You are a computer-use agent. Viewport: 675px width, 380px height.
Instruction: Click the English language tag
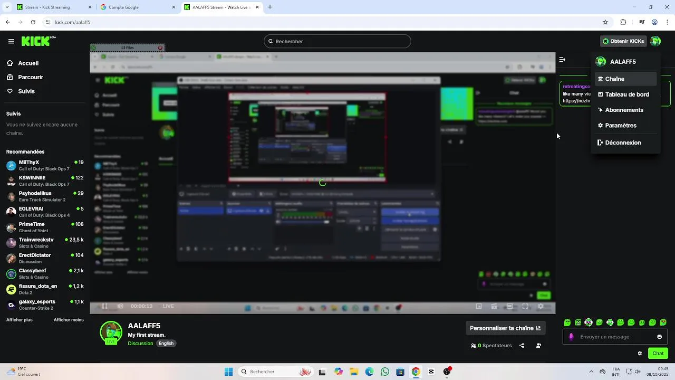166,344
